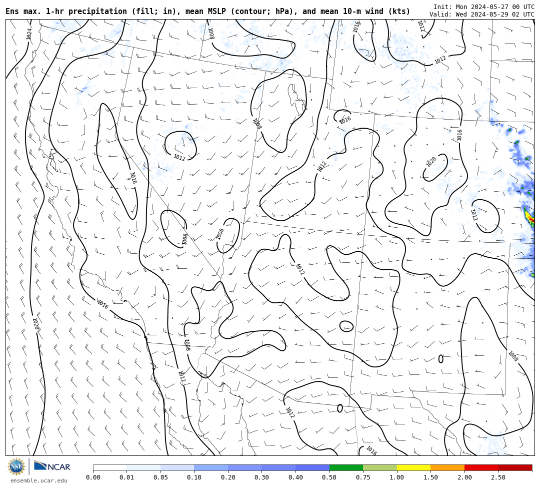540x487 pixels.
Task: Click the 0.01 colorbar tick label
Action: [126, 477]
